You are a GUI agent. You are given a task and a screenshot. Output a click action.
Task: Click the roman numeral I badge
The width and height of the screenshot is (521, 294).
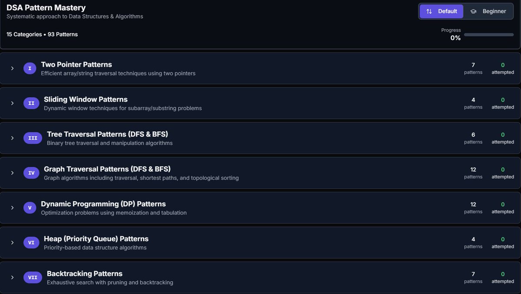pyautogui.click(x=30, y=69)
